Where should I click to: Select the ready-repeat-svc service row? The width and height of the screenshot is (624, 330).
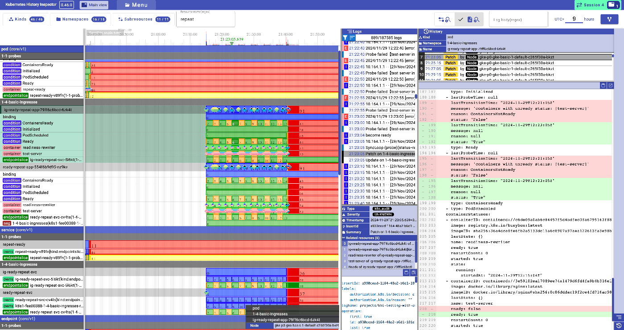[42, 293]
